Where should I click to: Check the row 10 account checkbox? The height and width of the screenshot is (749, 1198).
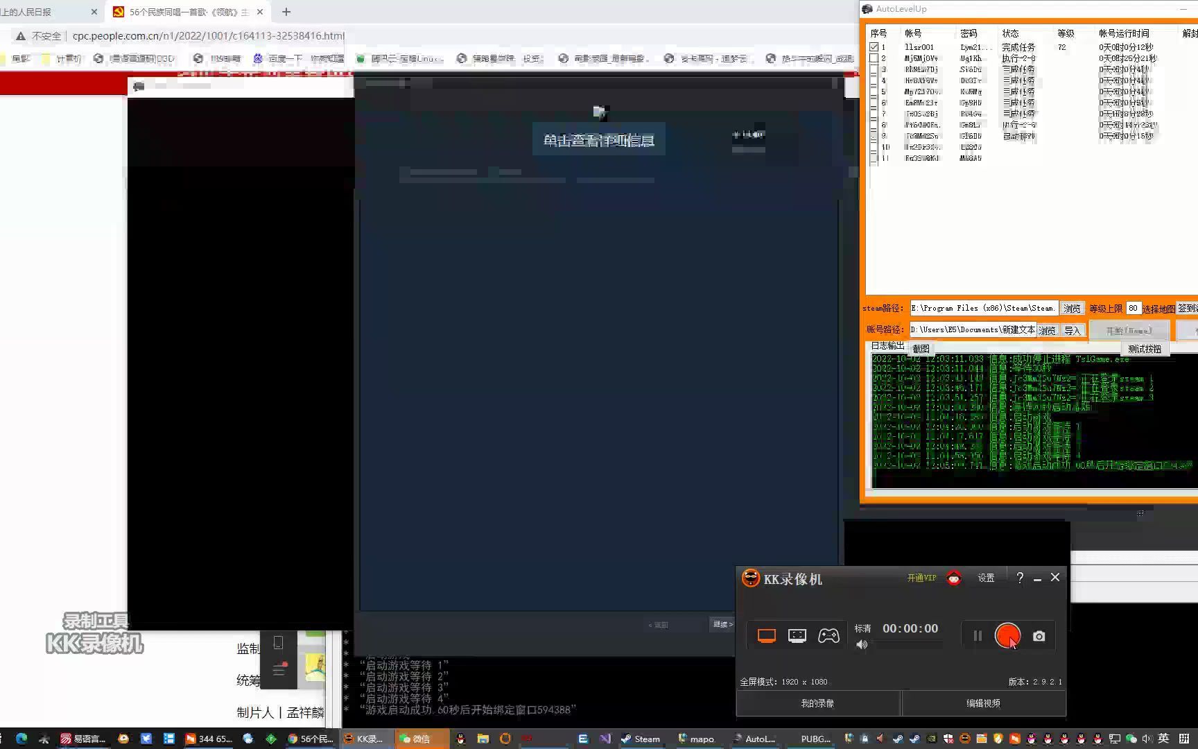pyautogui.click(x=874, y=147)
